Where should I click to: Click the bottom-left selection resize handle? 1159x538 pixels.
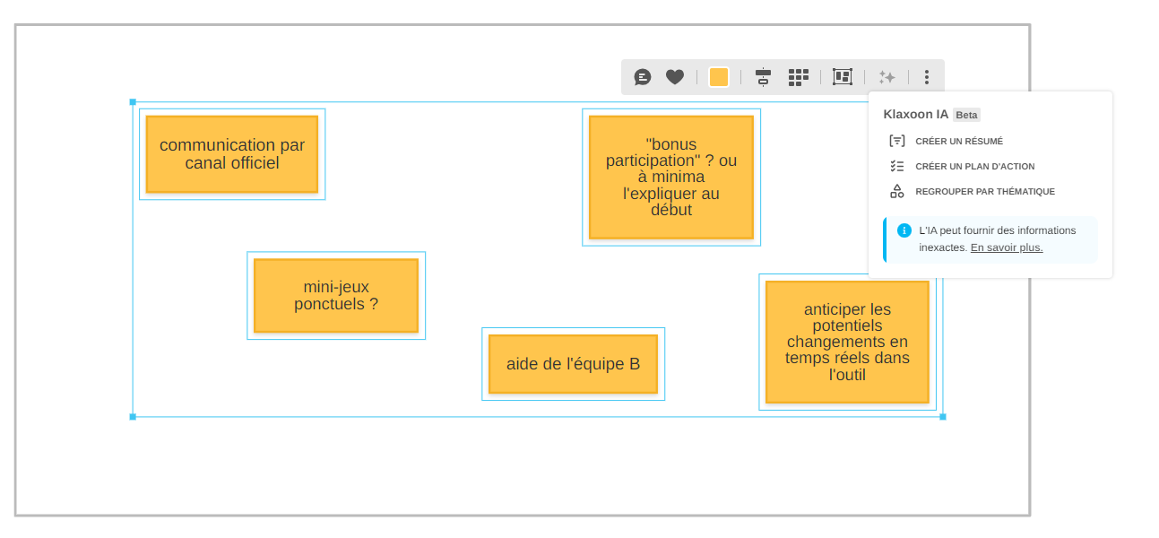tap(133, 416)
